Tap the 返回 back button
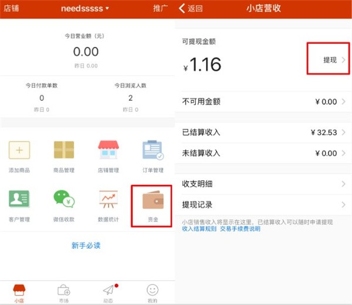Image resolution: width=352 pixels, height=305 pixels. click(191, 8)
